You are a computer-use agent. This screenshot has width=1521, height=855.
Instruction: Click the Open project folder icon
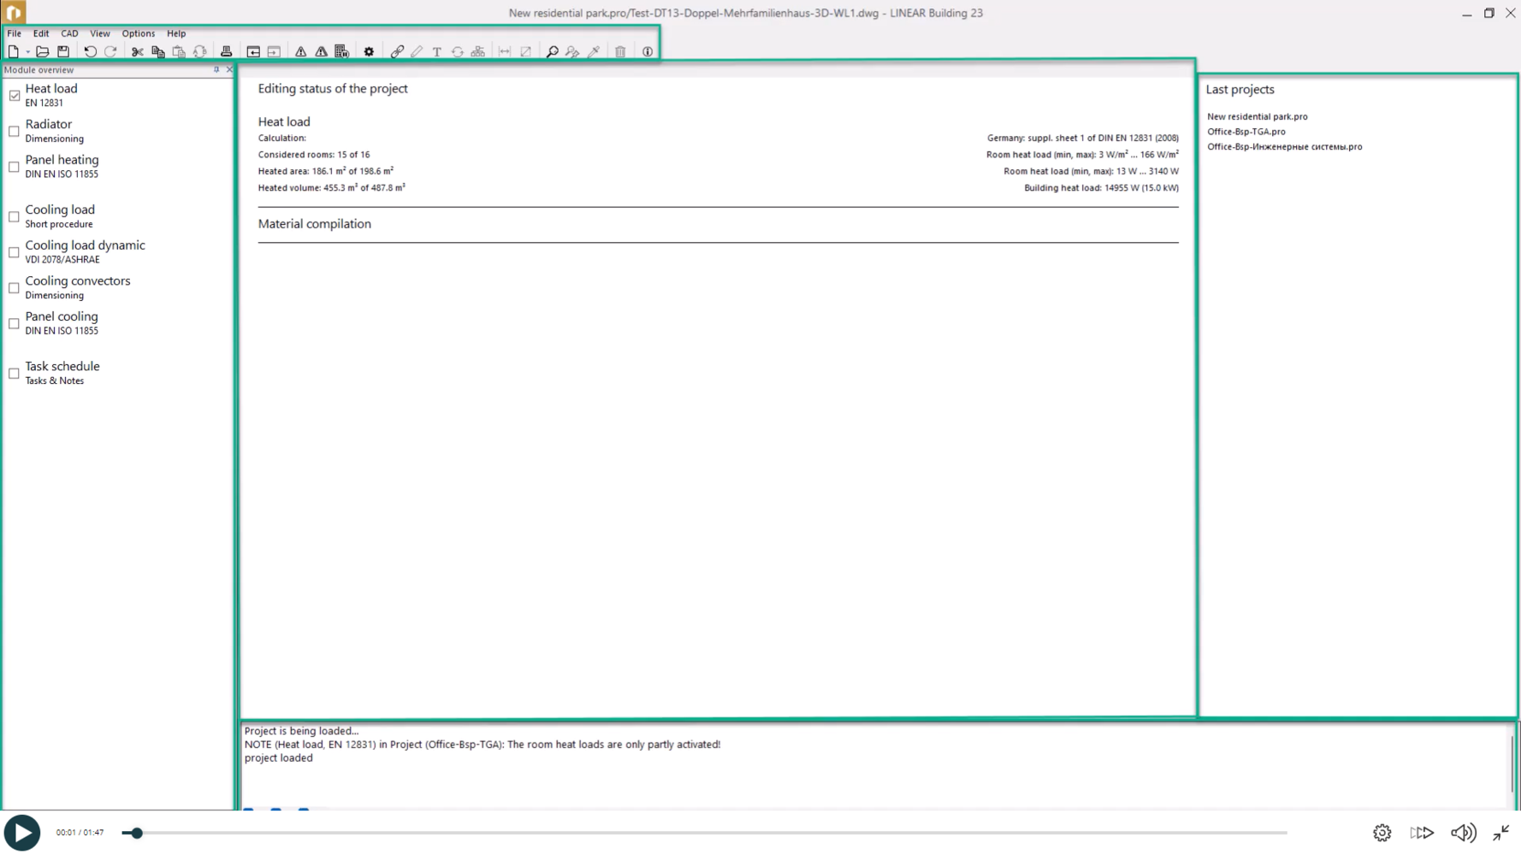pyautogui.click(x=42, y=52)
